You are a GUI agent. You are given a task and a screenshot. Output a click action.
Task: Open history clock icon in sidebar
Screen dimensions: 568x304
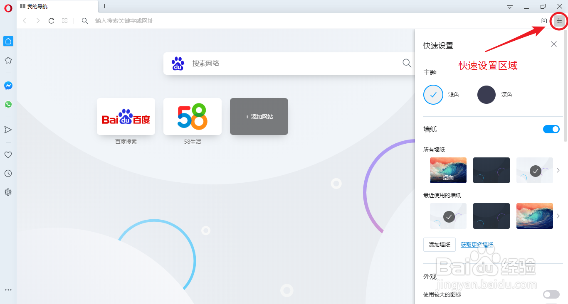pyautogui.click(x=8, y=173)
